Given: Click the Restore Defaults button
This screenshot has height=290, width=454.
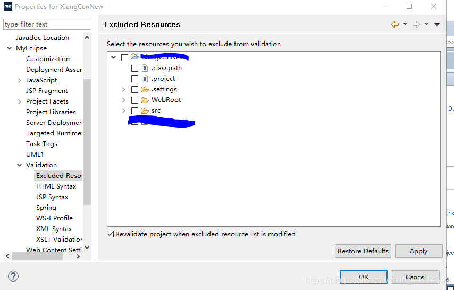Looking at the screenshot, I should (x=363, y=251).
